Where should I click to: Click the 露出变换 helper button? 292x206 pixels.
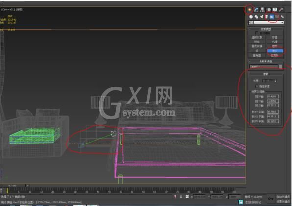257,46
